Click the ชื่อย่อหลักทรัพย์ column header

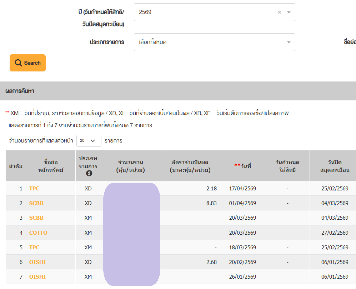pos(50,166)
